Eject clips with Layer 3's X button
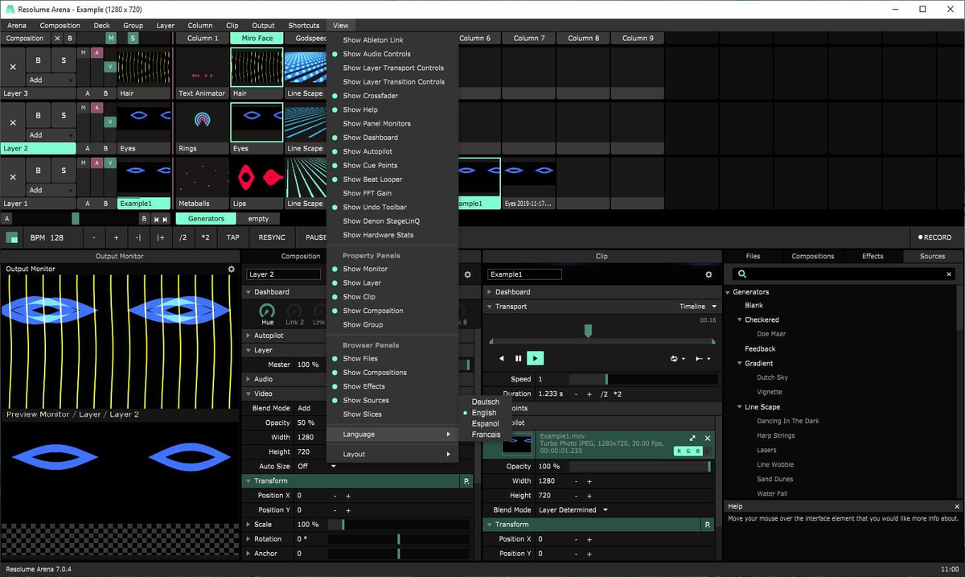965x577 pixels. click(x=13, y=67)
